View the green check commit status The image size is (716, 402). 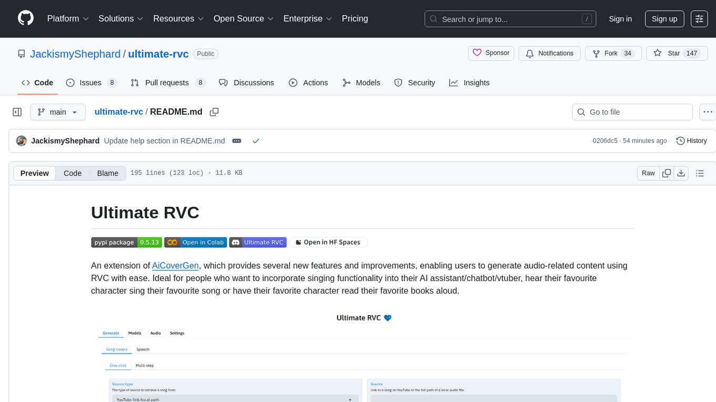point(256,141)
